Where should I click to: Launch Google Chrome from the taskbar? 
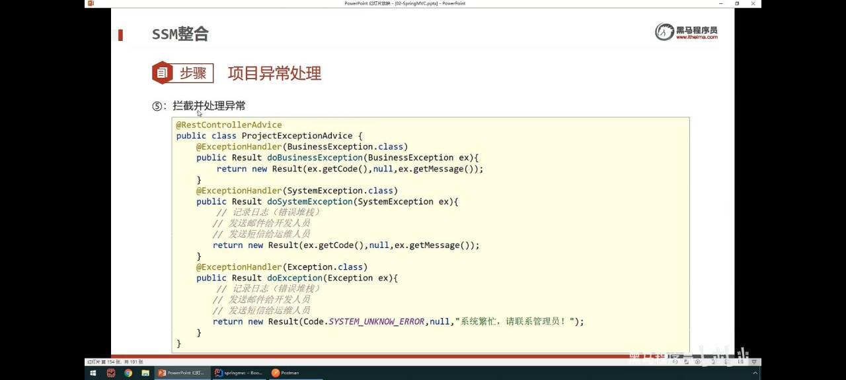pos(128,373)
